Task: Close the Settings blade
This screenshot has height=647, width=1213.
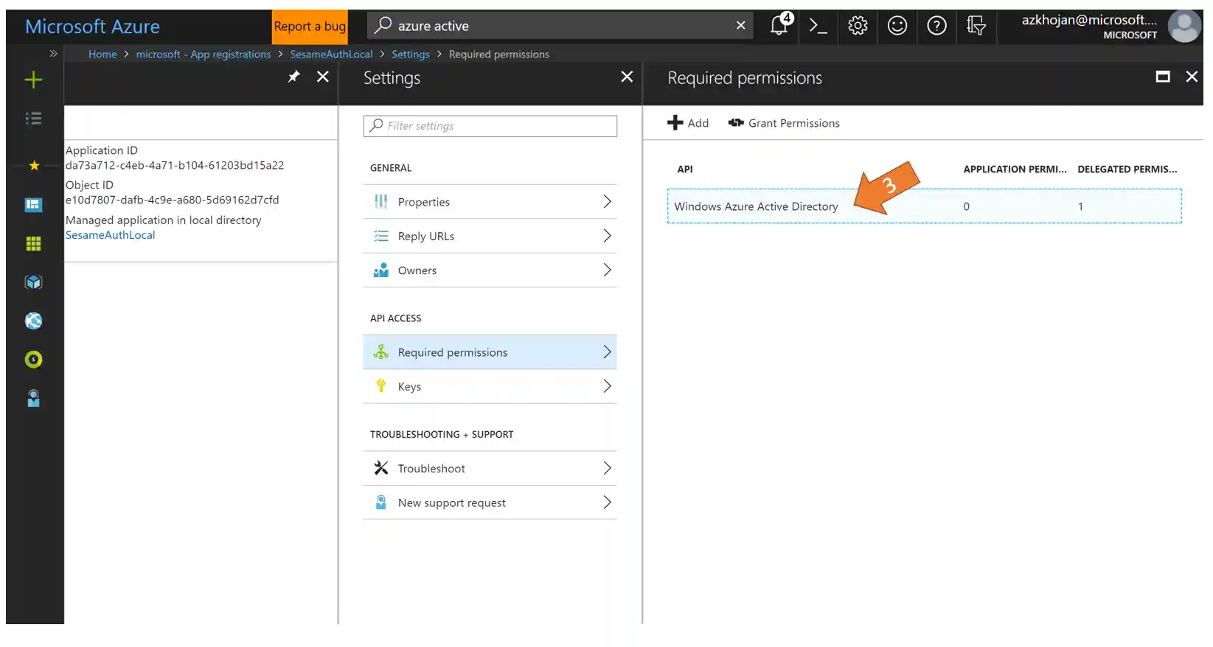Action: click(627, 77)
